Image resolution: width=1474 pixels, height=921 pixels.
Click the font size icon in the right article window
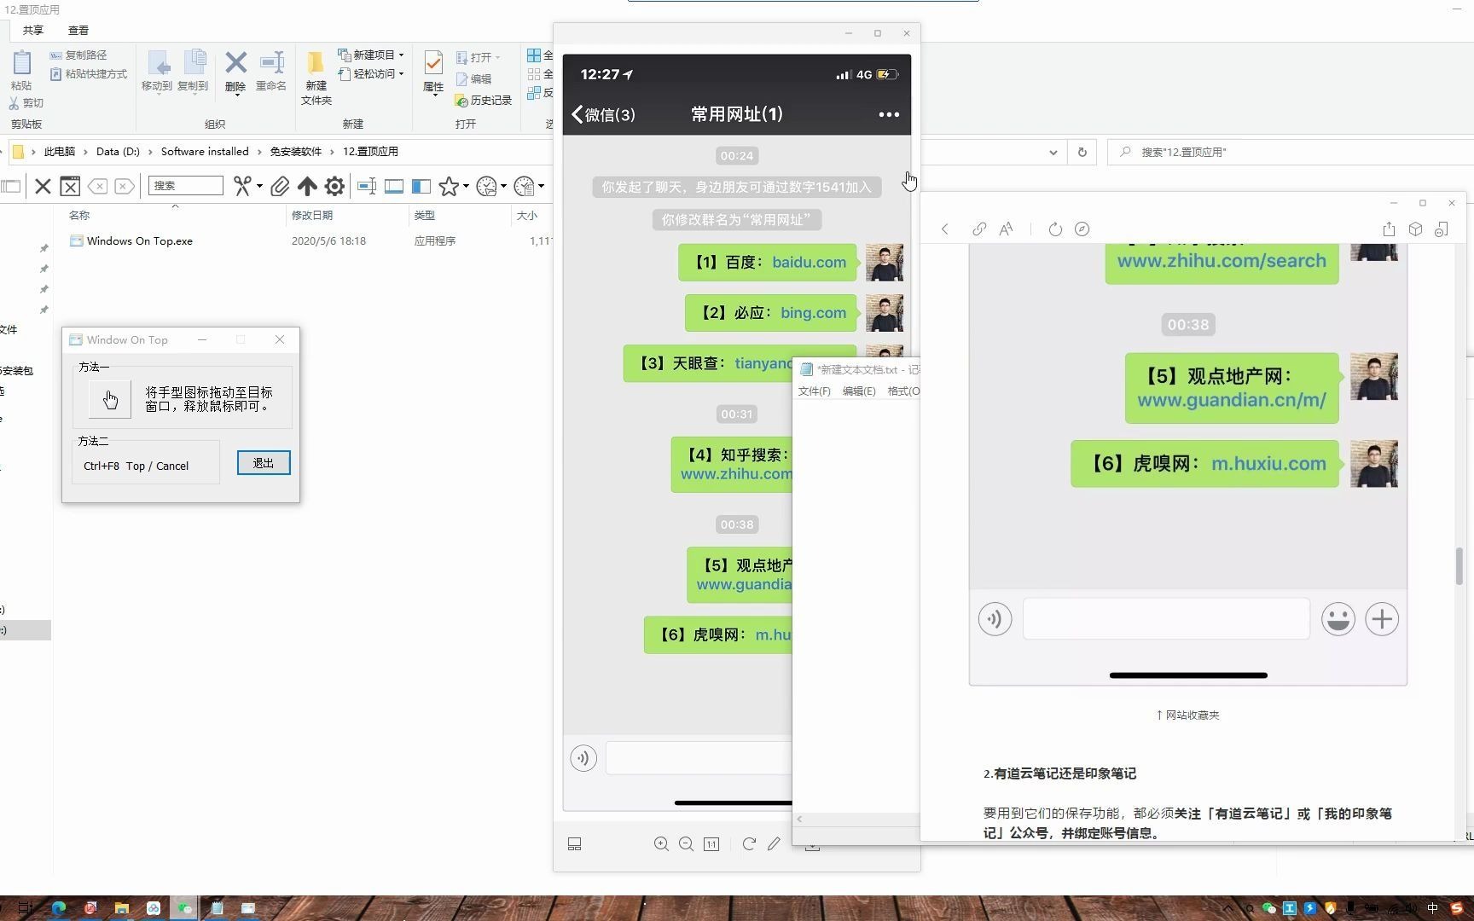[x=1007, y=229]
